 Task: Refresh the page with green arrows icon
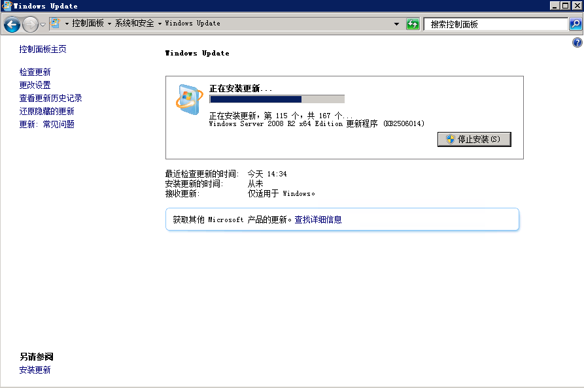[413, 24]
